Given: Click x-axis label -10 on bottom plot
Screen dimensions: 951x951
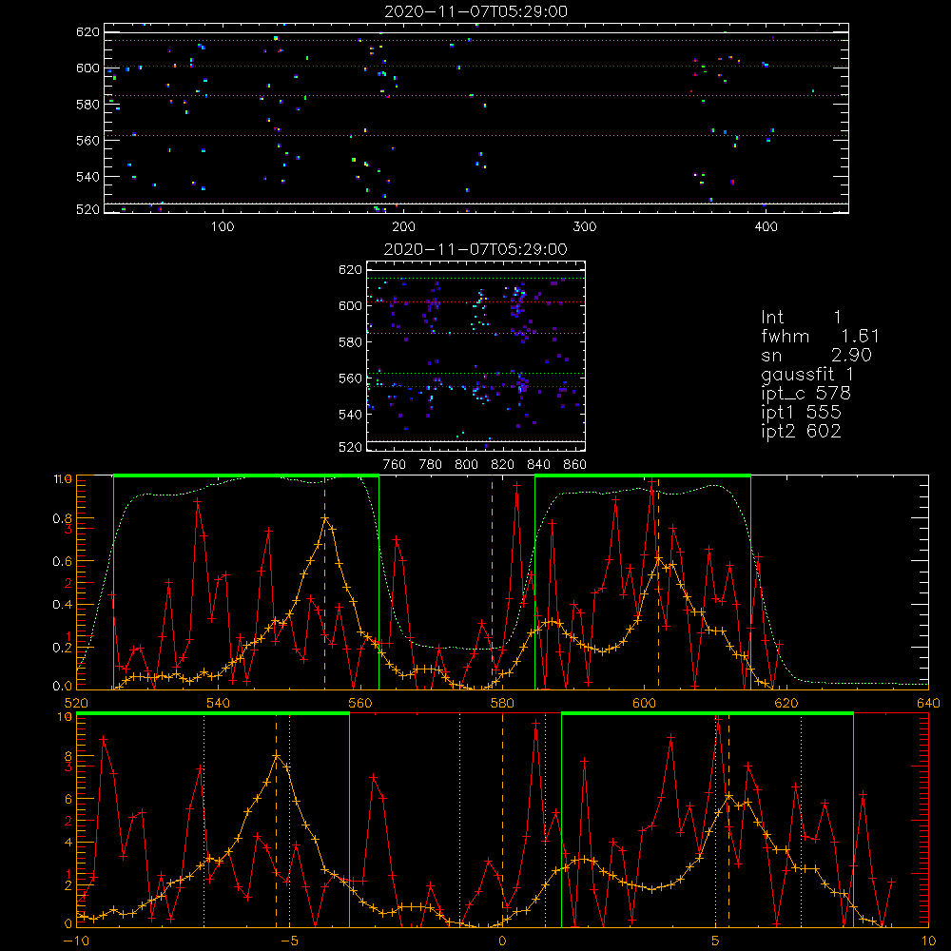Looking at the screenshot, I should pyautogui.click(x=76, y=941).
